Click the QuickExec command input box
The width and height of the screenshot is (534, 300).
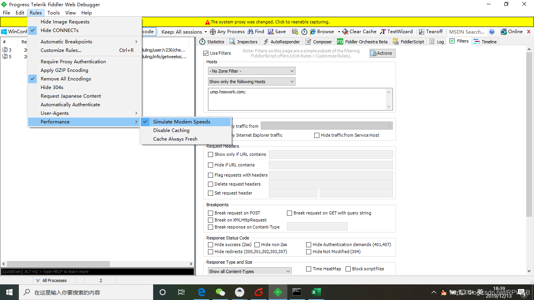[x=97, y=271]
